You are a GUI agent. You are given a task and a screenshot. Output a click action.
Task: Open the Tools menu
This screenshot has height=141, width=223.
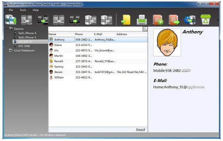23,10
